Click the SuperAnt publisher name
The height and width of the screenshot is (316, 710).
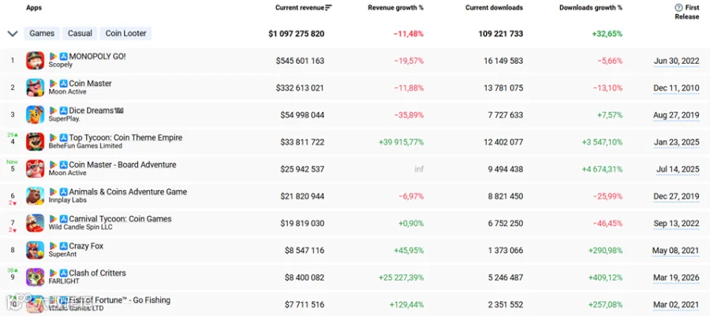click(x=62, y=255)
